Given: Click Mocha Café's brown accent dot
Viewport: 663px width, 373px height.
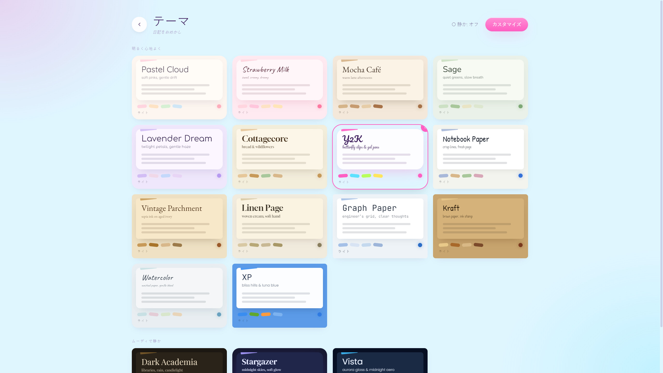Looking at the screenshot, I should tap(420, 106).
